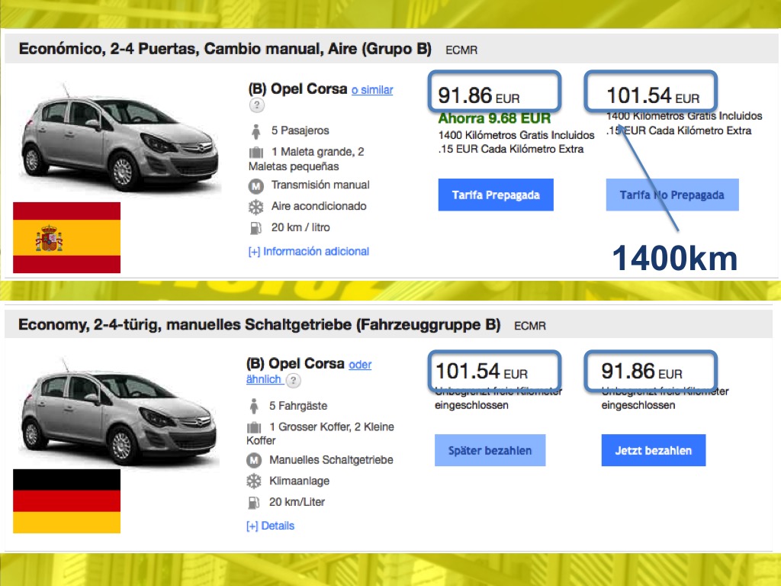This screenshot has height=586, width=781.
Task: Click the 'Jetzt bezahlen' button
Action: (653, 450)
